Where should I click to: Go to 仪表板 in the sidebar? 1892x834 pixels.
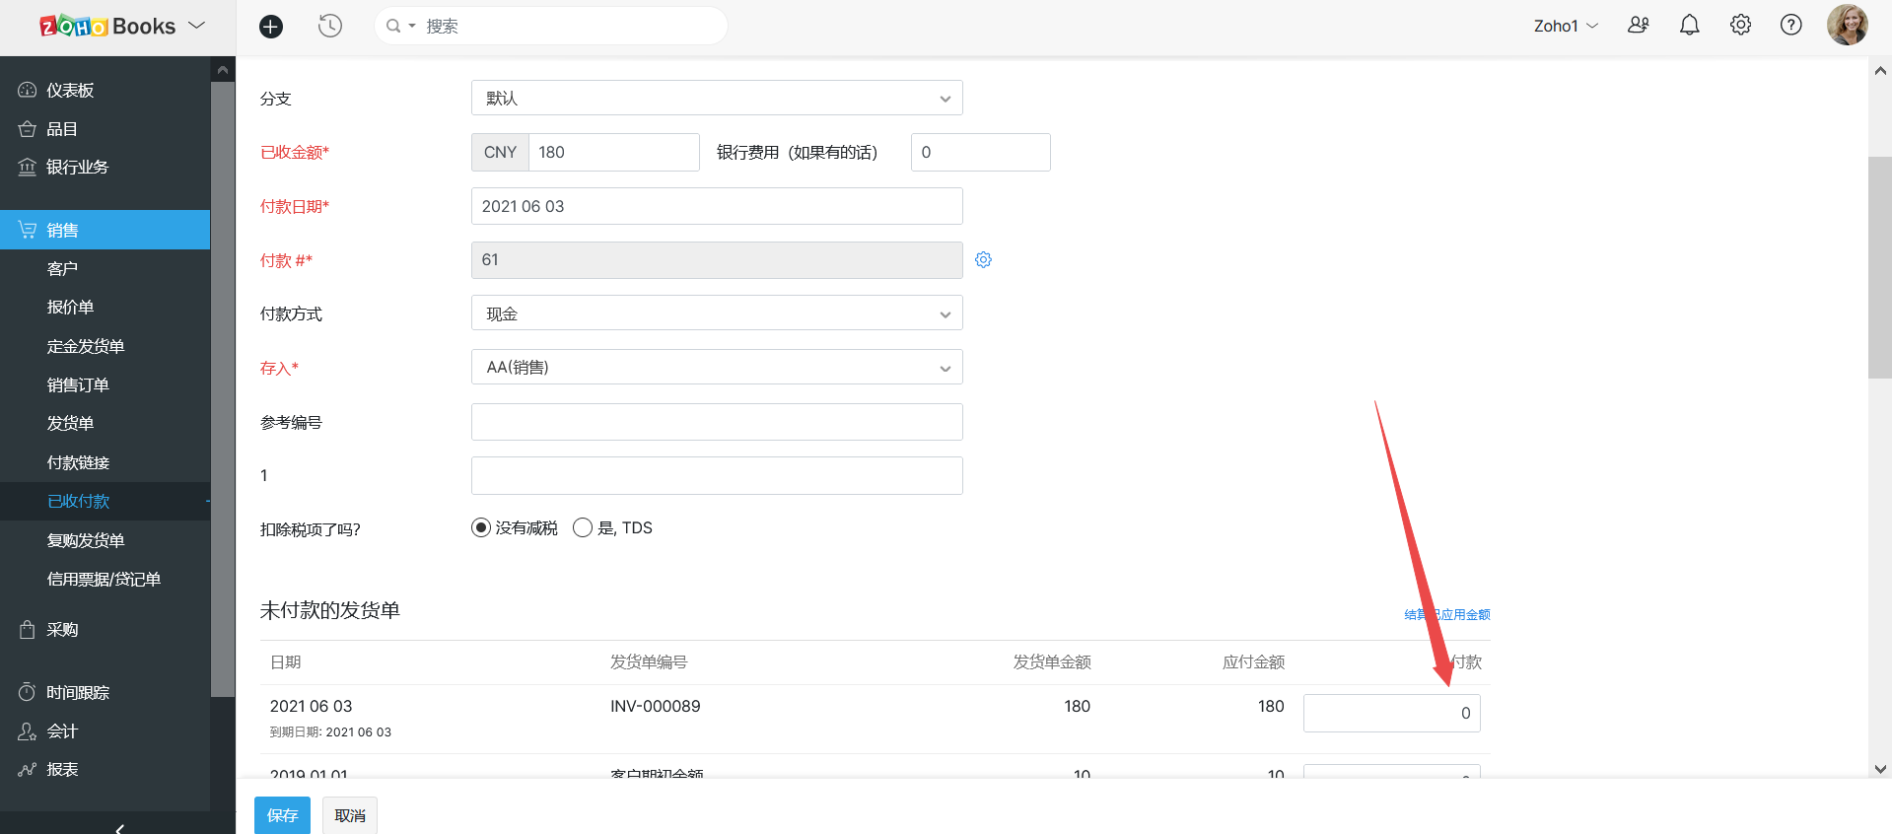tap(70, 91)
